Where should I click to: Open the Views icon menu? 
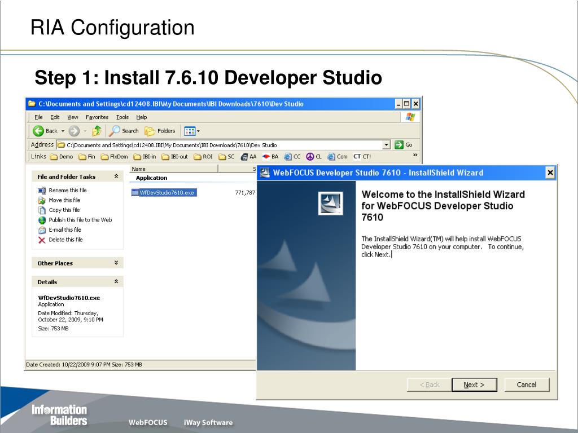(x=192, y=131)
